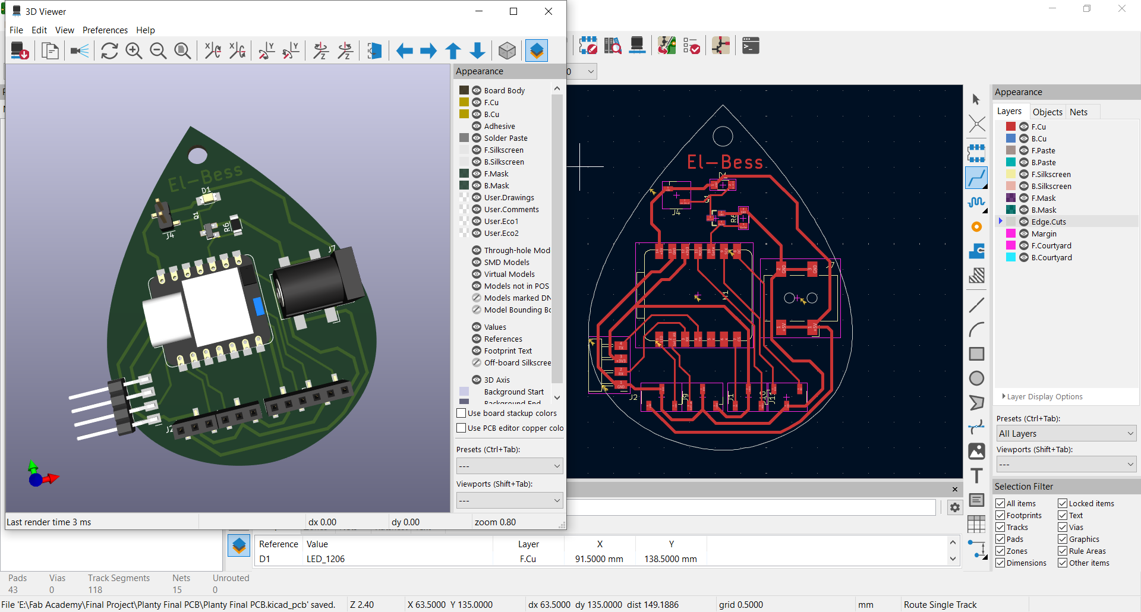The width and height of the screenshot is (1141, 612).
Task: Open PCB editor Viewports dropdown
Action: tap(1066, 464)
